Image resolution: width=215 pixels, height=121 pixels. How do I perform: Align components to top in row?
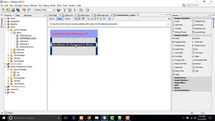[x=98, y=19]
